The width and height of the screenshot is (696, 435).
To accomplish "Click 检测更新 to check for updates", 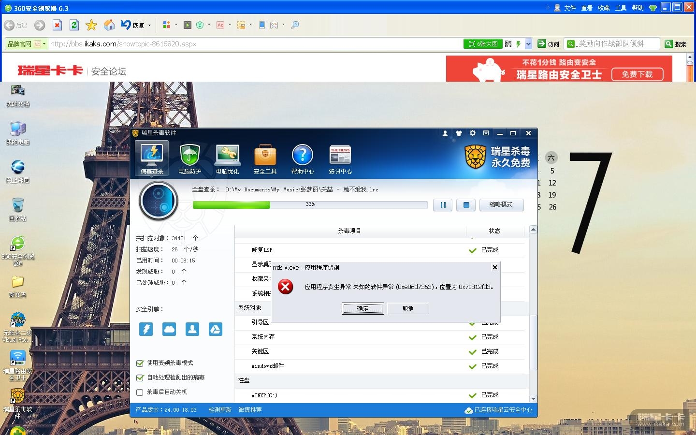I will [x=220, y=410].
